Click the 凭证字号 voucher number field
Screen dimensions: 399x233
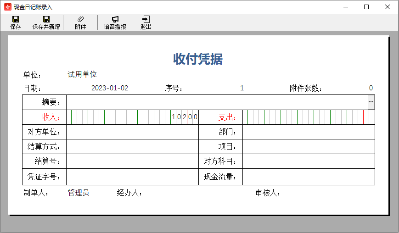[132, 177]
